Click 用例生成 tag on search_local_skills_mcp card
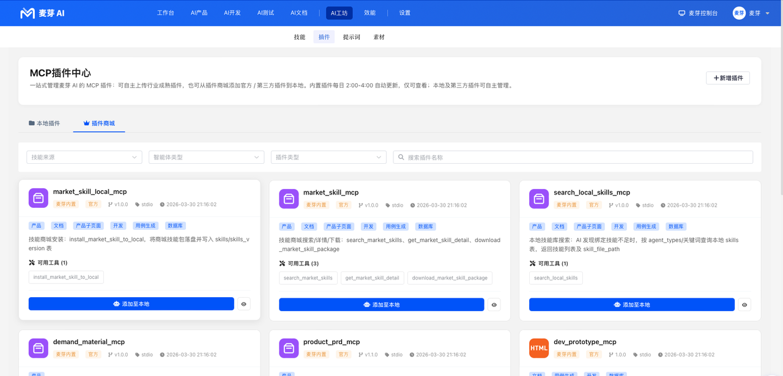Viewport: 783px width, 376px height. [x=645, y=226]
